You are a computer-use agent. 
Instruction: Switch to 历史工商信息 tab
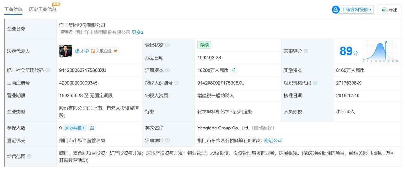[x=43, y=9]
